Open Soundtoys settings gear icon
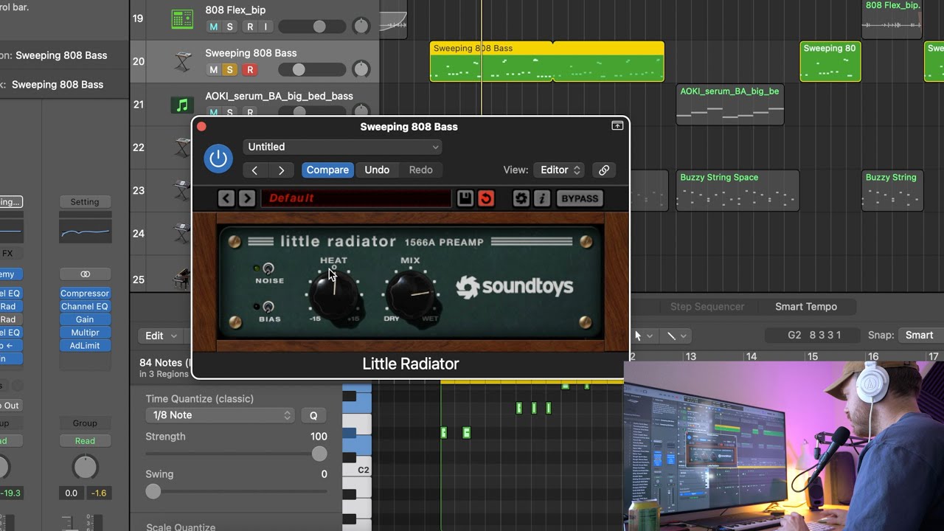 [521, 198]
